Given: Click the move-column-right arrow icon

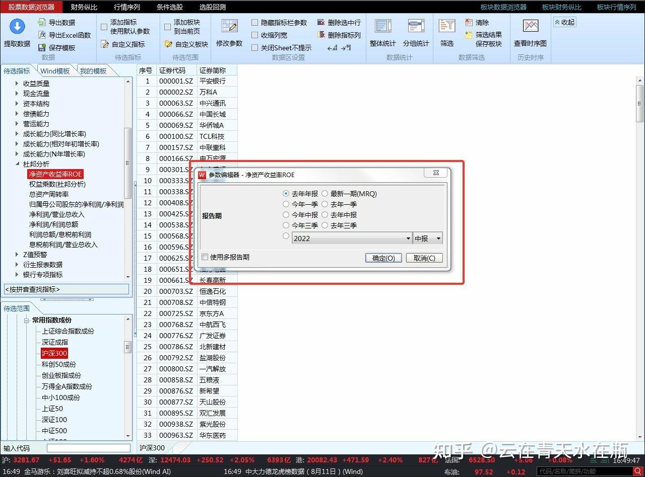Looking at the screenshot, I should (x=346, y=48).
